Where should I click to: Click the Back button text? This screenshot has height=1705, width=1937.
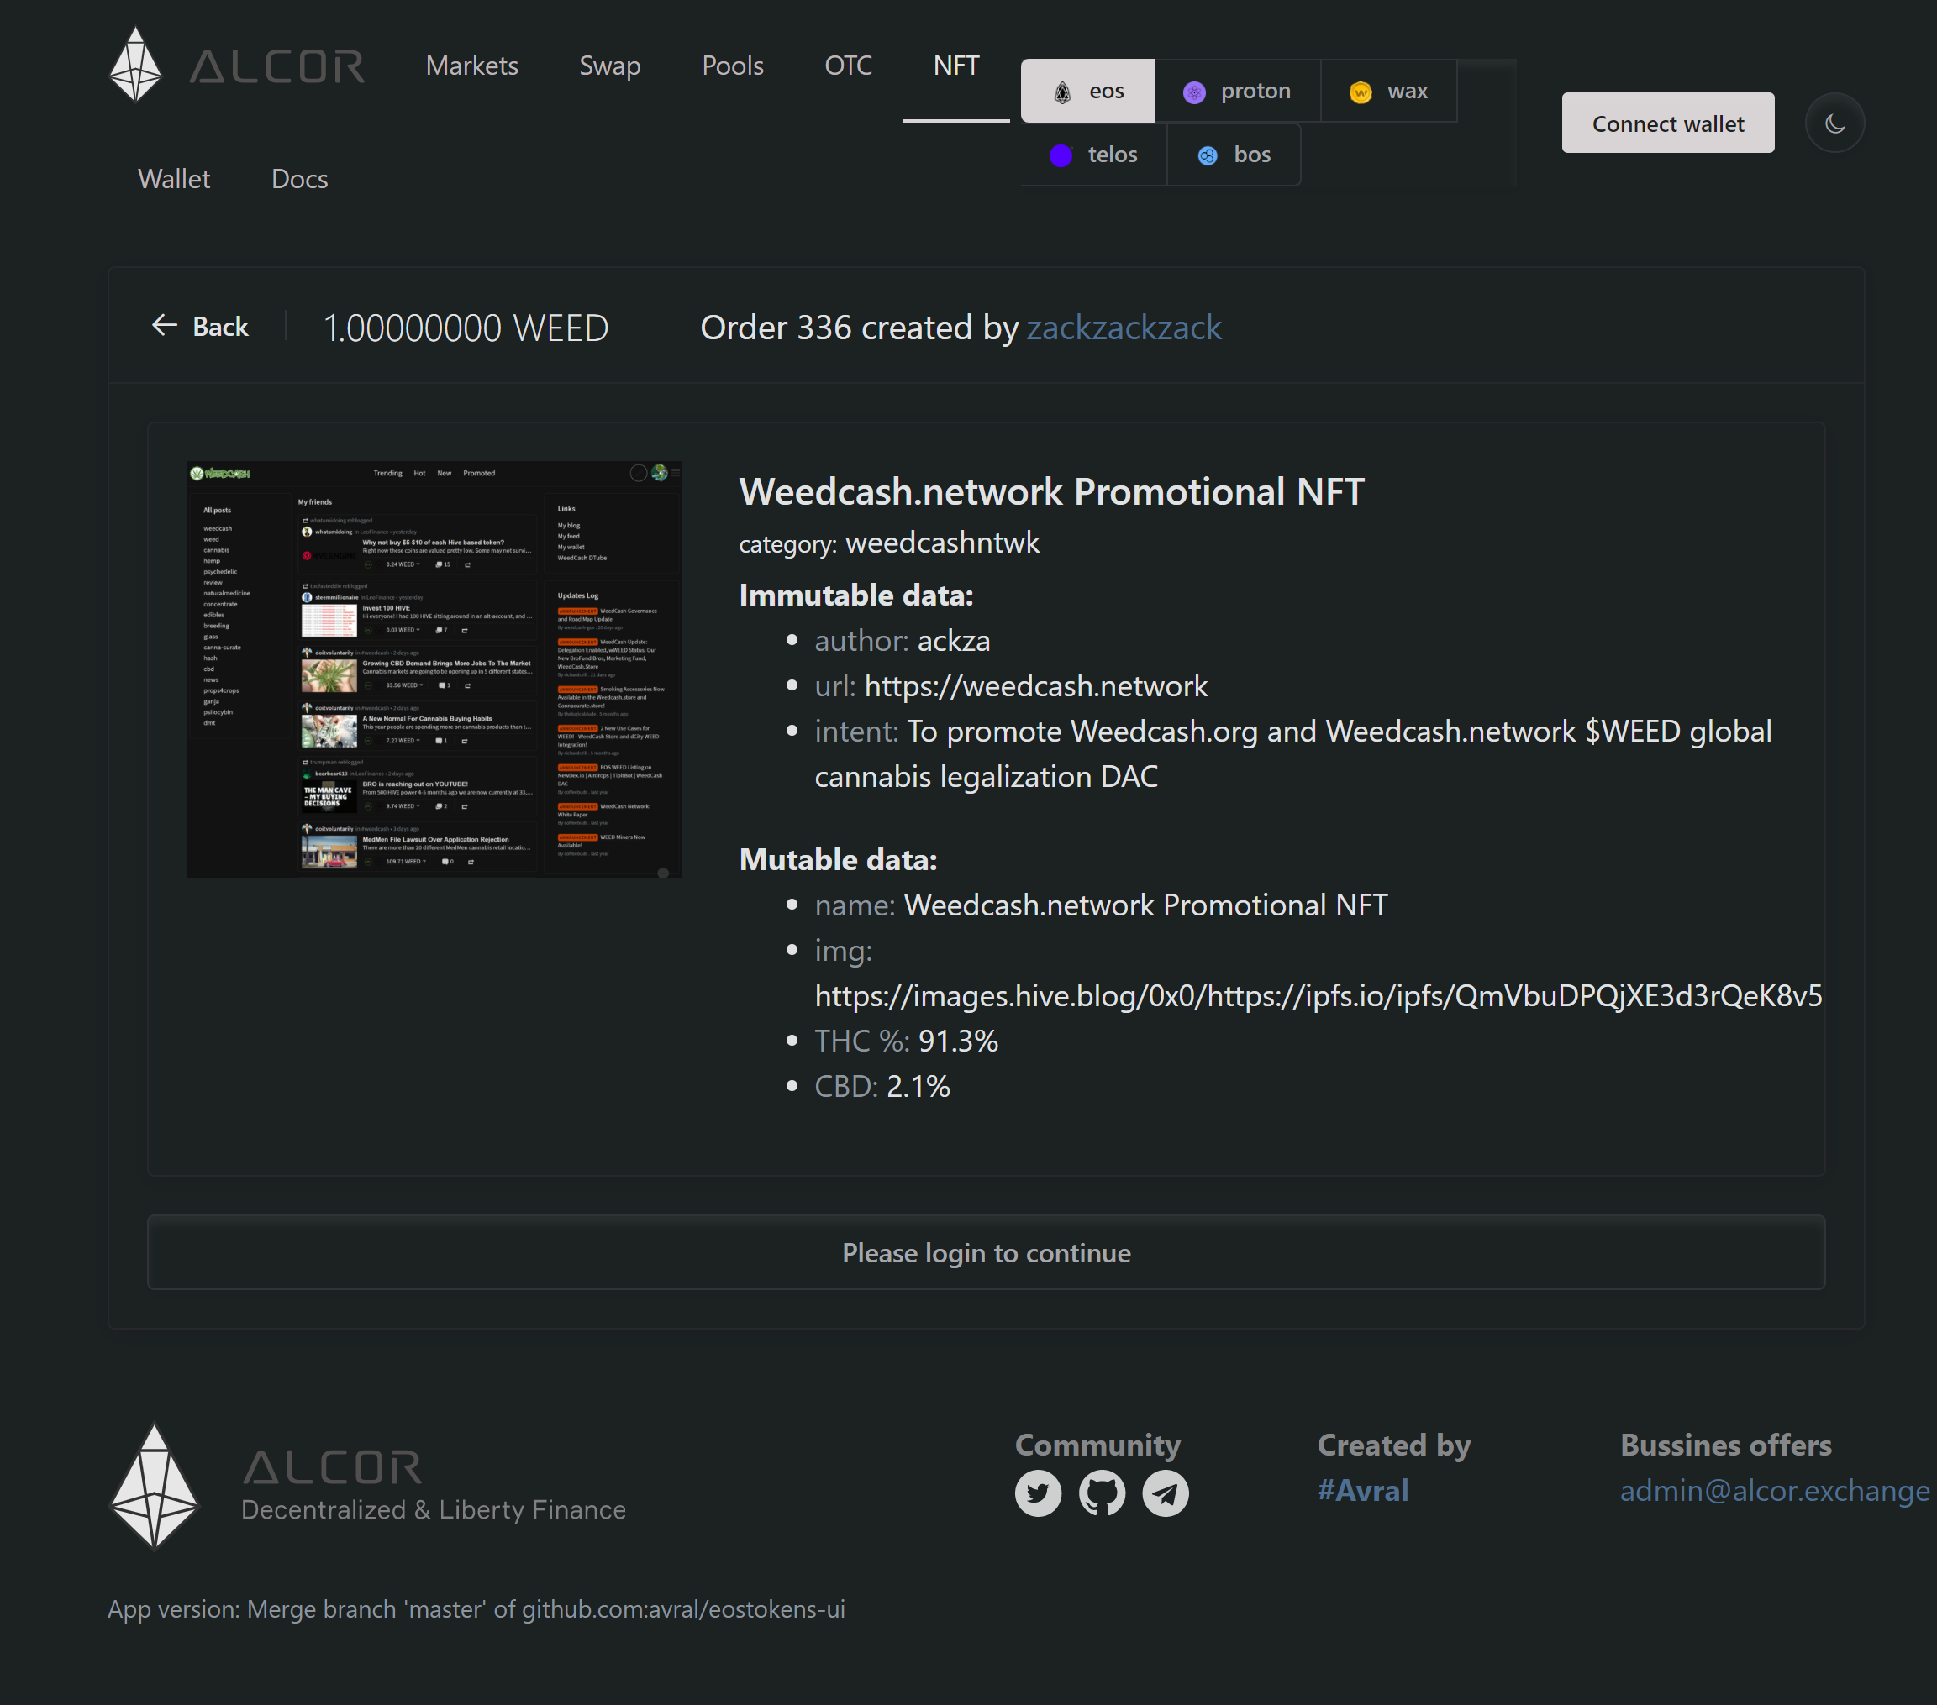221,327
